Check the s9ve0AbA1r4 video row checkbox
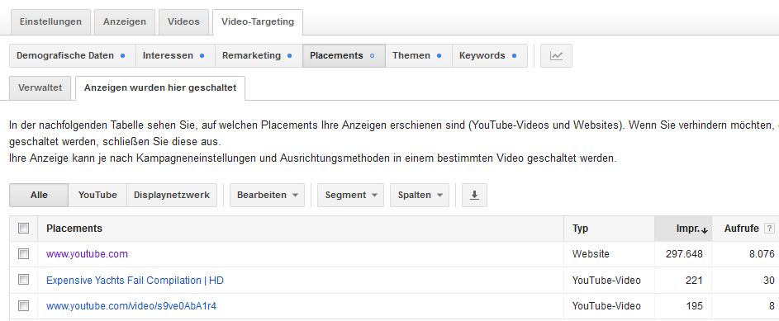The image size is (779, 321). pyautogui.click(x=23, y=305)
